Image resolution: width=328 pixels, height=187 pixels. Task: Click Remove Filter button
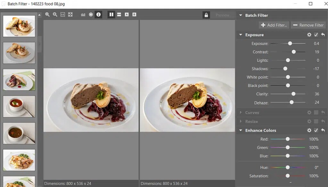[308, 25]
